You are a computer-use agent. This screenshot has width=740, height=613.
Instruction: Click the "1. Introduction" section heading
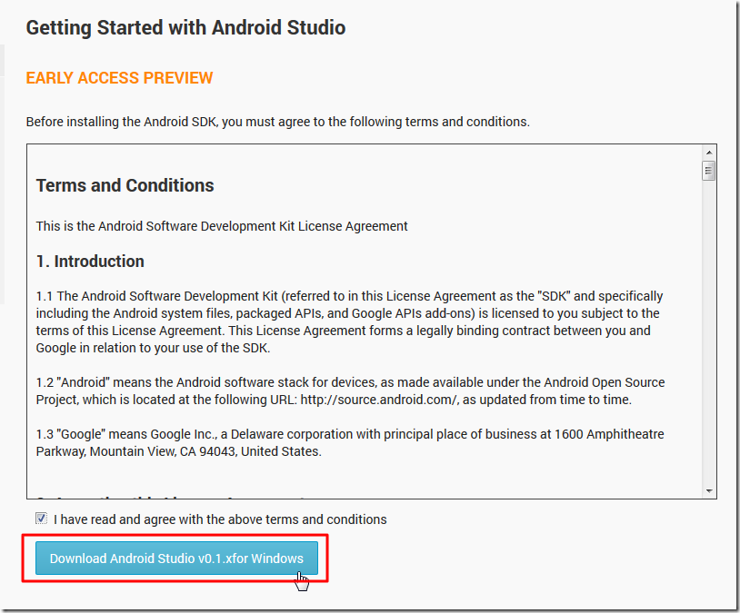click(x=90, y=262)
